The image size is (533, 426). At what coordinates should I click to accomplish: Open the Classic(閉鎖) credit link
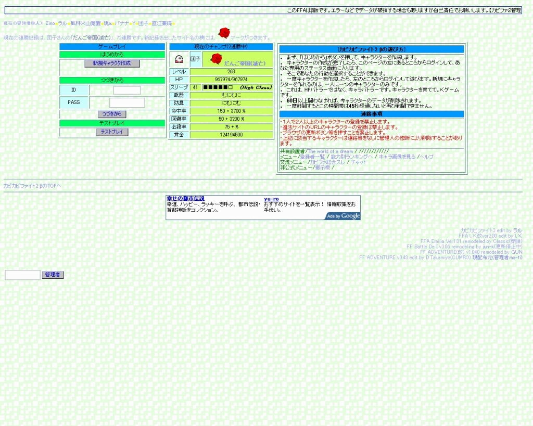pyautogui.click(x=507, y=241)
